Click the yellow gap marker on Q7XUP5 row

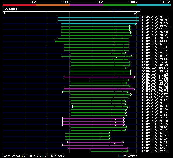115,119
